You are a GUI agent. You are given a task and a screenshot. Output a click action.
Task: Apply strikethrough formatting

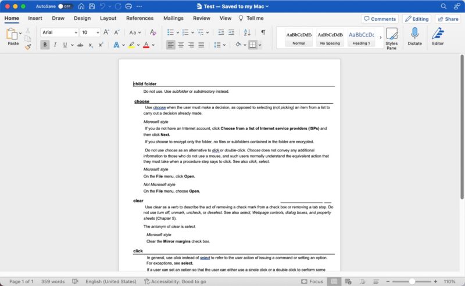(80, 45)
